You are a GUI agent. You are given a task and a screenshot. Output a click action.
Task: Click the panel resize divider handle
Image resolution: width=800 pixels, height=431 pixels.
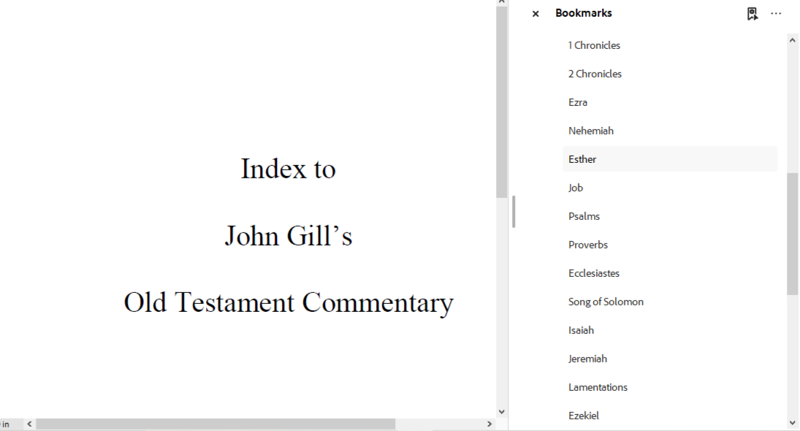[x=514, y=212]
